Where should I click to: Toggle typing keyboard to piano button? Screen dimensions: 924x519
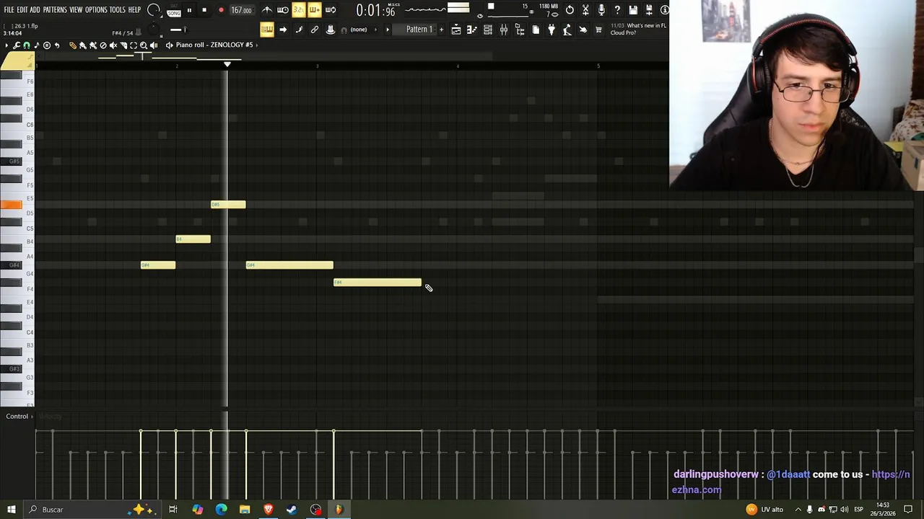click(267, 30)
